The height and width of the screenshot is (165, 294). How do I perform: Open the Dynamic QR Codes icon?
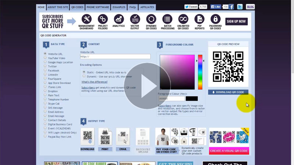[x=151, y=19]
